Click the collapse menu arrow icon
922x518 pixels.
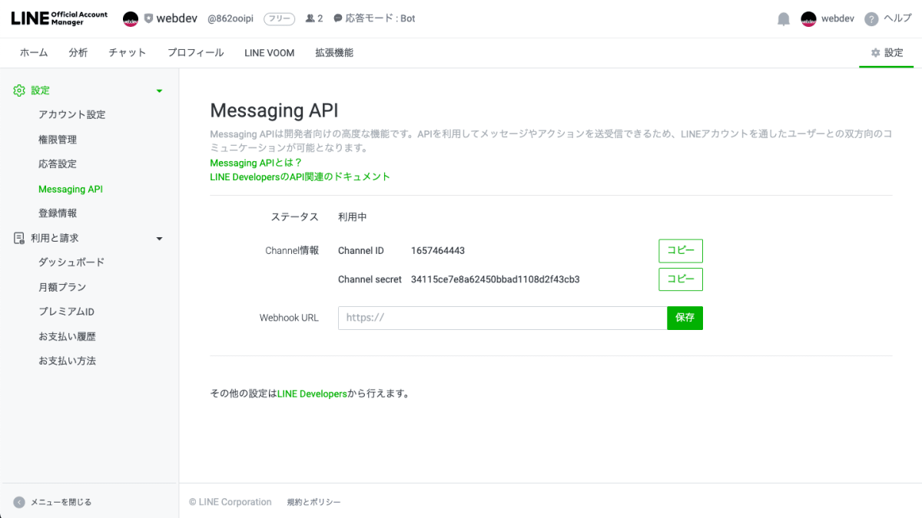19,502
